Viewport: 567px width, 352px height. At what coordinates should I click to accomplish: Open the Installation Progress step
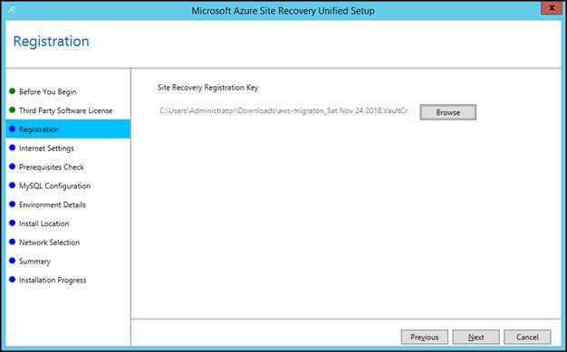(x=53, y=281)
